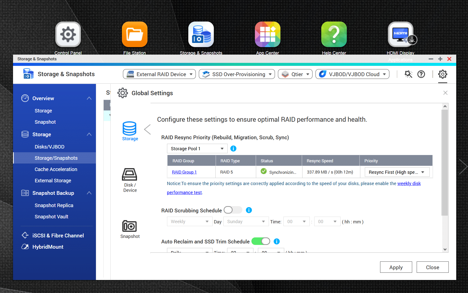Open scrubbing minute 00 dropdown

(327, 222)
